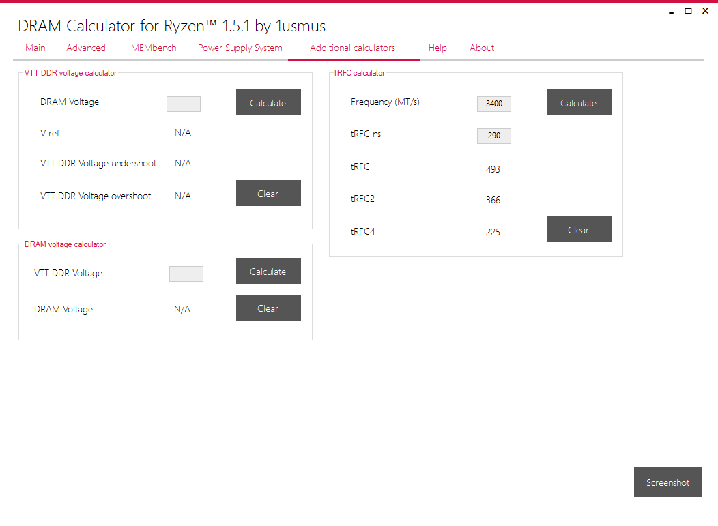Click the VTT DDR Voltage overshoot N/A value
This screenshot has height=526, width=718.
(x=183, y=196)
